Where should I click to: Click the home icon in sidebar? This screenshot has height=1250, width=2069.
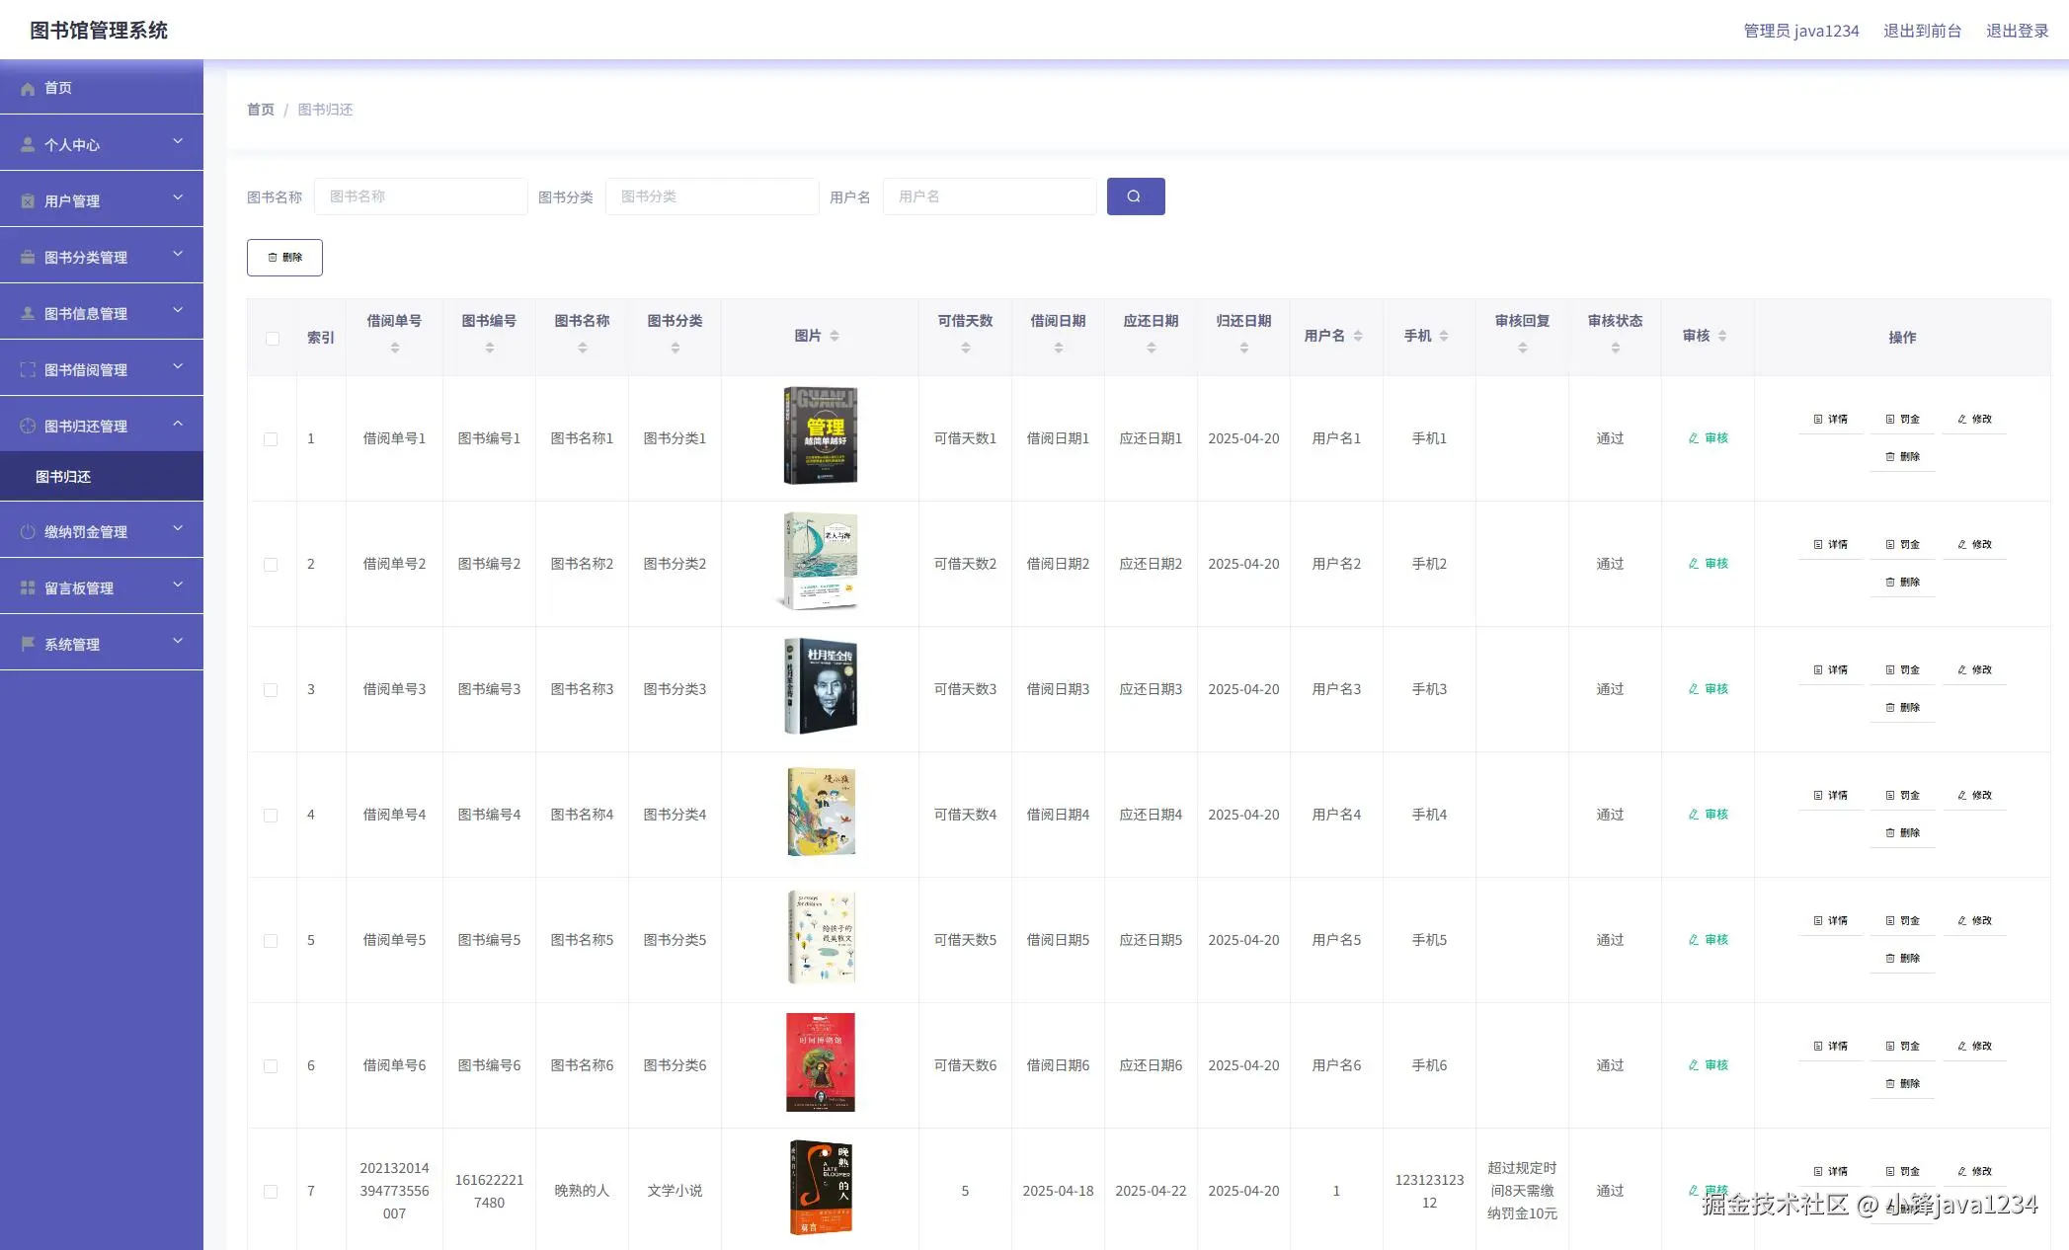click(x=28, y=88)
